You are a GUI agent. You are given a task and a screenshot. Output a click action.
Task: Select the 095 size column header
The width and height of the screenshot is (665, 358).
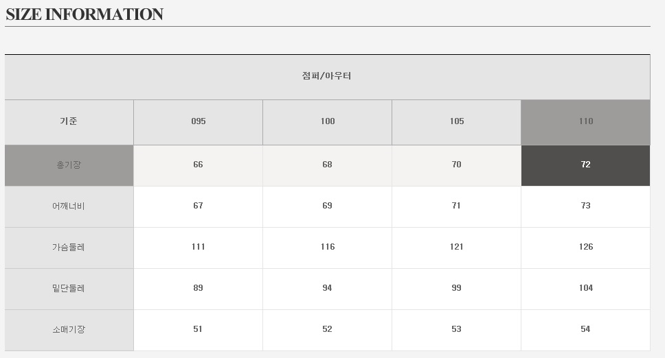198,121
